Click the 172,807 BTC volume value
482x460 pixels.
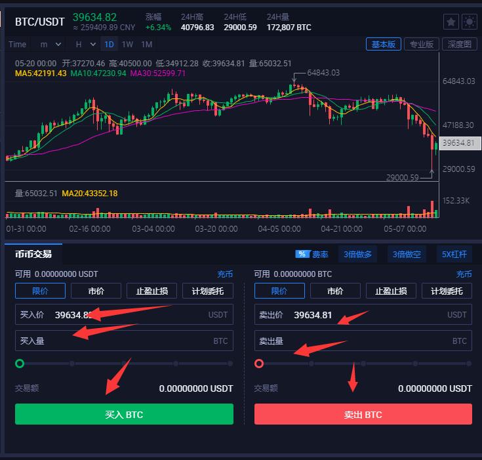[x=289, y=28]
